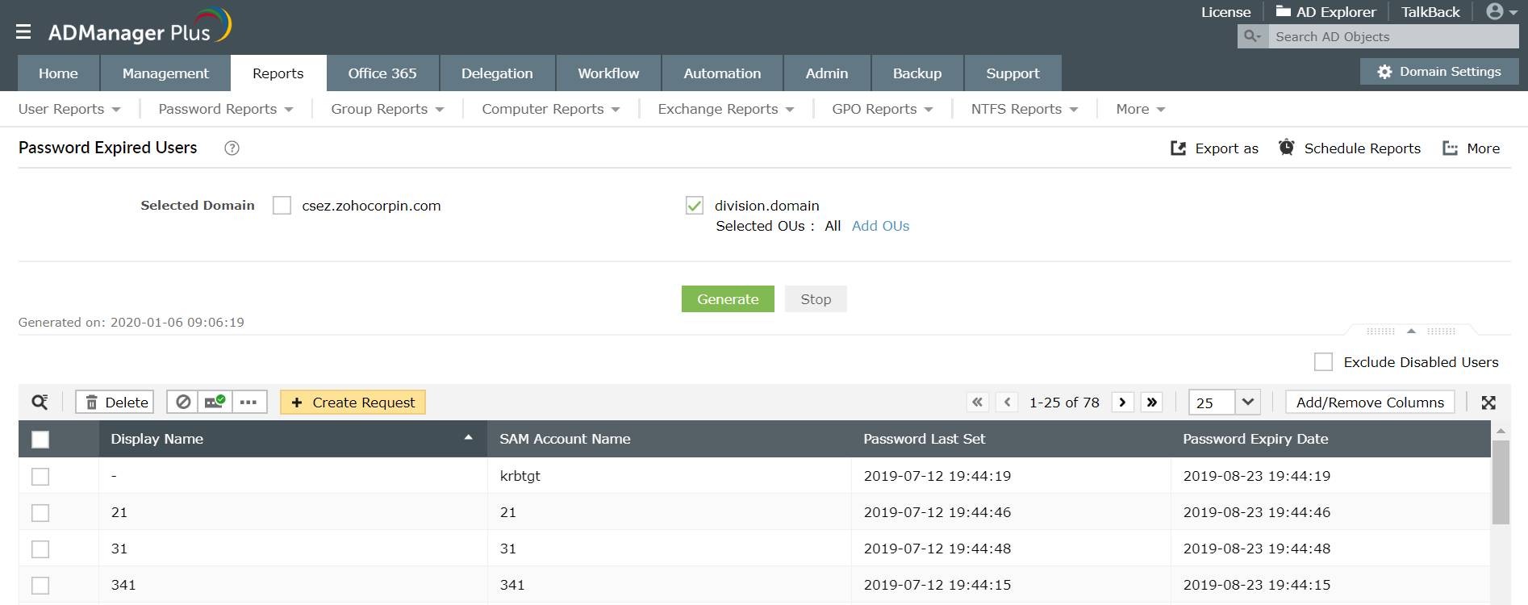Click the TalkBack link
This screenshot has height=605, width=1528.
click(1430, 12)
